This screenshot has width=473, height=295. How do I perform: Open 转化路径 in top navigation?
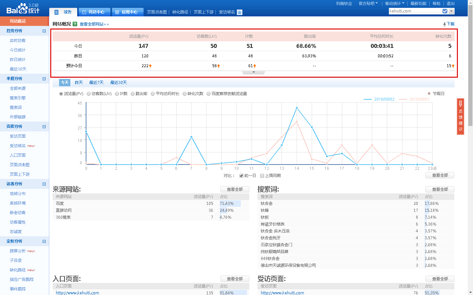pyautogui.click(x=180, y=12)
